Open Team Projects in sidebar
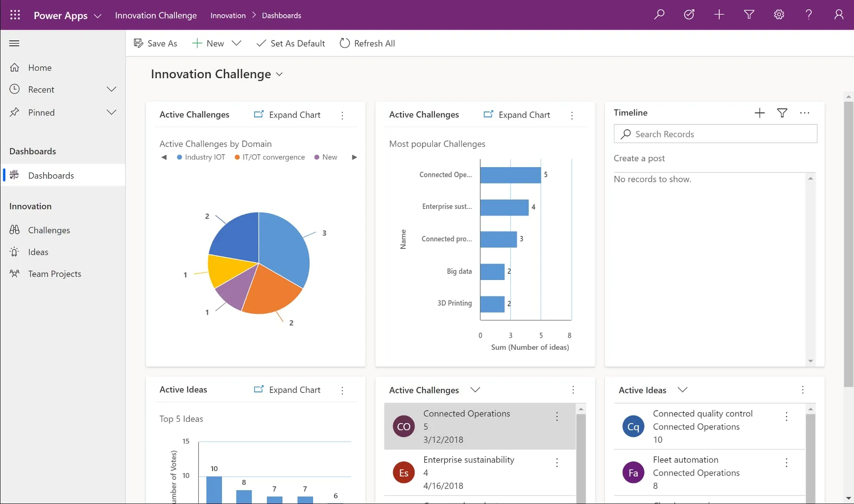This screenshot has height=504, width=854. tap(54, 274)
